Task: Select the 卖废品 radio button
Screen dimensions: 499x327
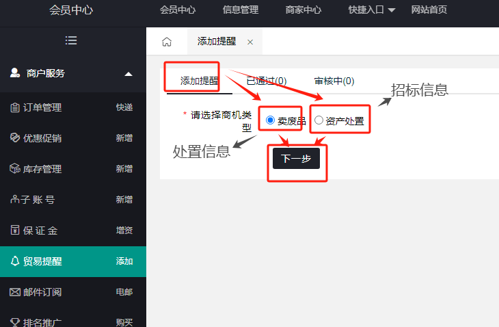Action: click(270, 120)
